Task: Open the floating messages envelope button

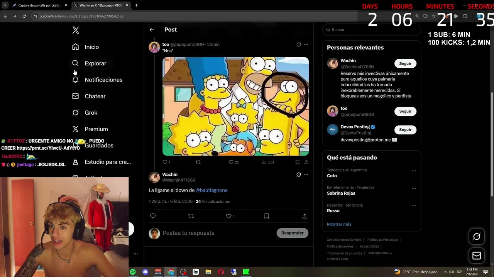Action: [477, 256]
